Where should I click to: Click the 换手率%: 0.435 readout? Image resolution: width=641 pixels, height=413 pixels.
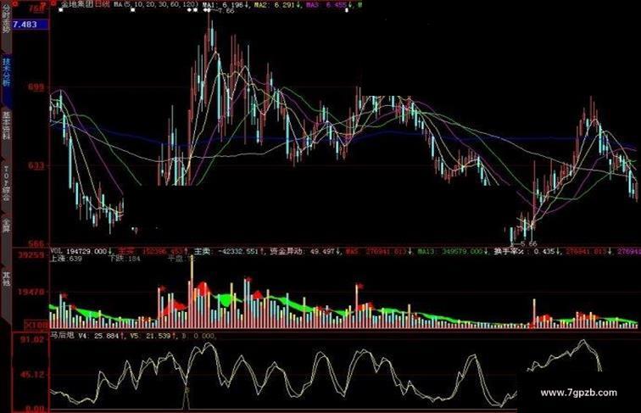point(526,251)
